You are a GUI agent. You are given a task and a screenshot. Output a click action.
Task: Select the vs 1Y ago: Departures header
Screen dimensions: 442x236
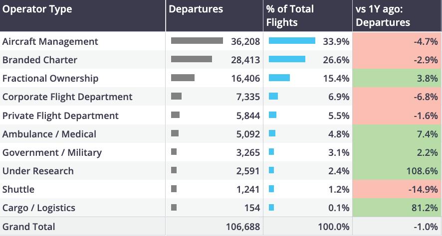(x=383, y=15)
